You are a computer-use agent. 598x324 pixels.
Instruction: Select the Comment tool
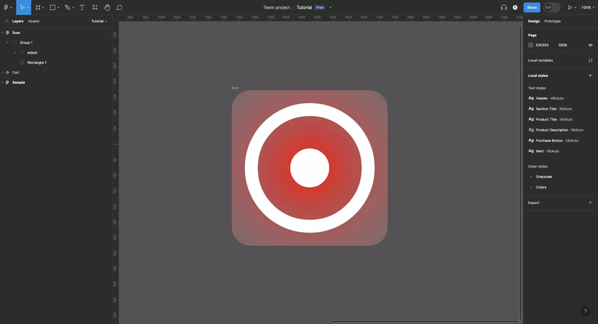(119, 7)
